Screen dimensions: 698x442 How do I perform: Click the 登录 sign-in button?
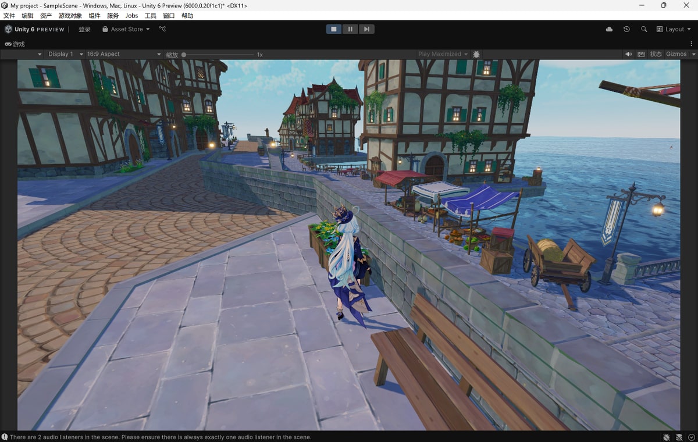pyautogui.click(x=84, y=29)
